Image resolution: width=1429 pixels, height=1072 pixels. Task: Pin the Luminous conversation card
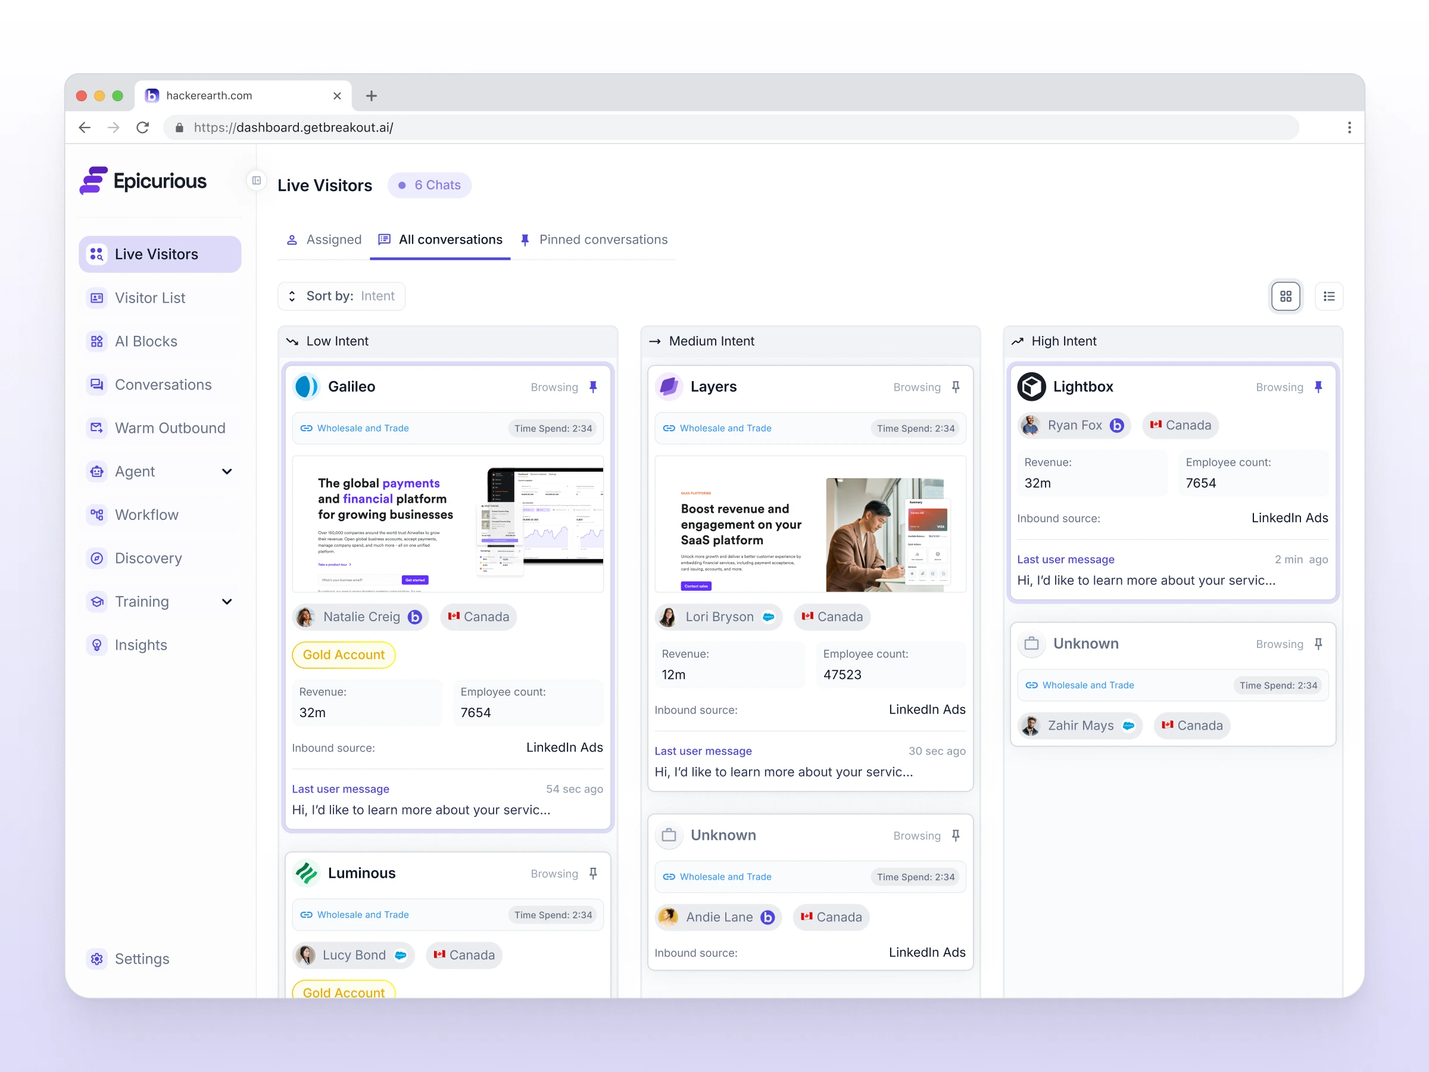[x=593, y=873]
